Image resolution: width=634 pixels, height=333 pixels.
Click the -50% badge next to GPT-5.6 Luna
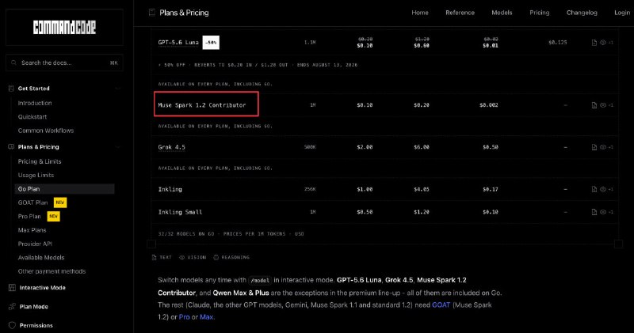[211, 43]
